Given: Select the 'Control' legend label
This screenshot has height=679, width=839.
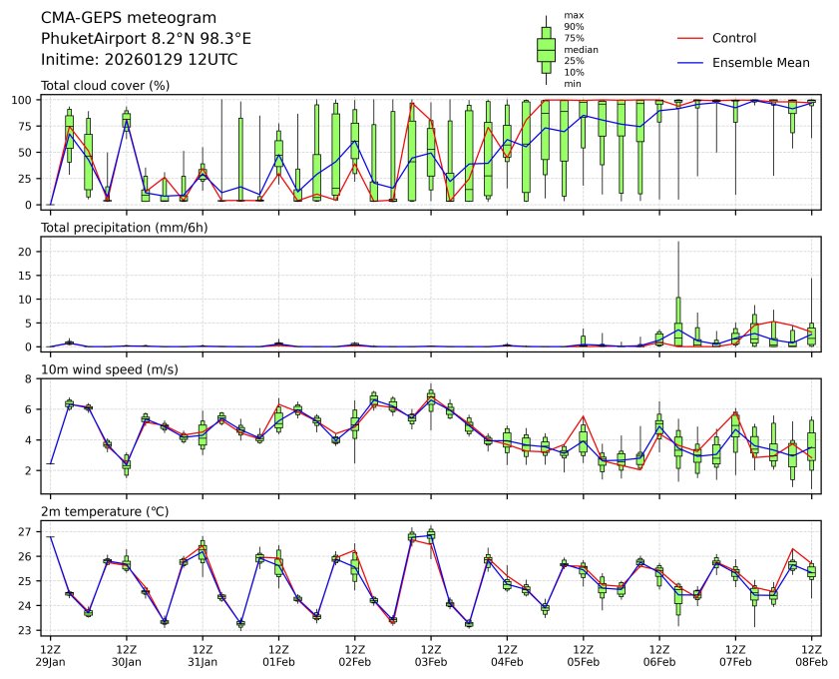Looking at the screenshot, I should pyautogui.click(x=733, y=38).
